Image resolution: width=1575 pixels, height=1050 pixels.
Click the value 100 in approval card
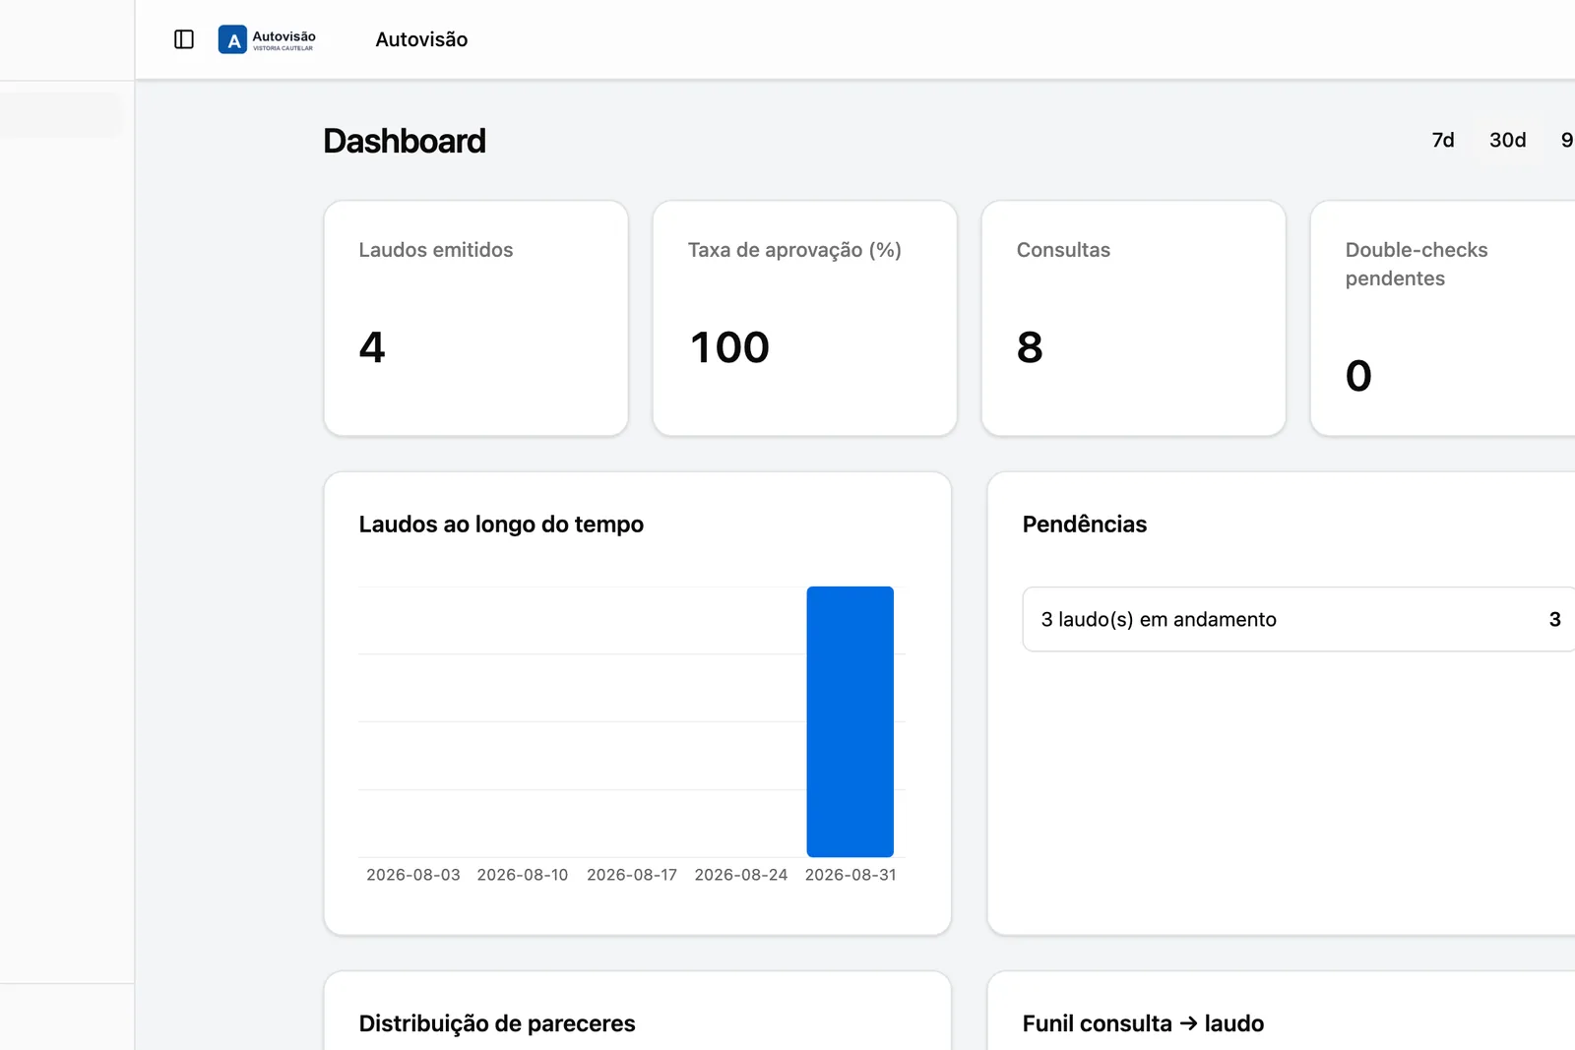pyautogui.click(x=729, y=347)
